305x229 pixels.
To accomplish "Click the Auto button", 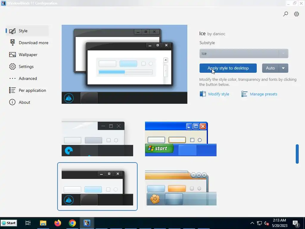I will coord(270,68).
